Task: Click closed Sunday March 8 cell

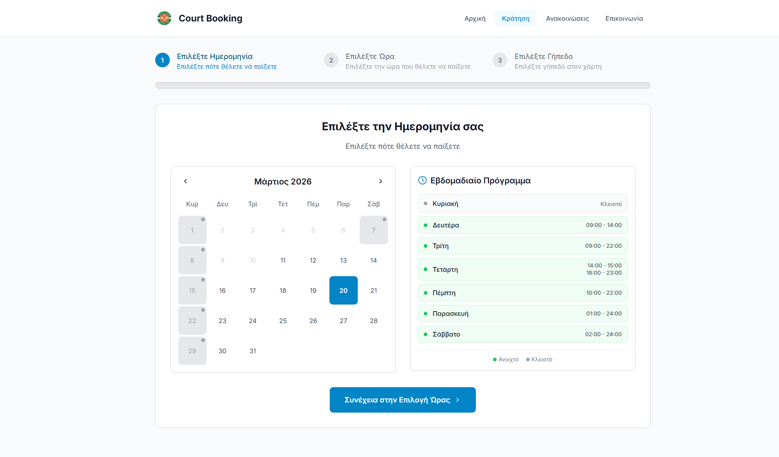Action: [192, 260]
